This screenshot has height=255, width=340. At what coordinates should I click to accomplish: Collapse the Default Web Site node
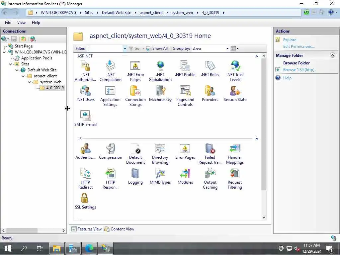tap(17, 70)
